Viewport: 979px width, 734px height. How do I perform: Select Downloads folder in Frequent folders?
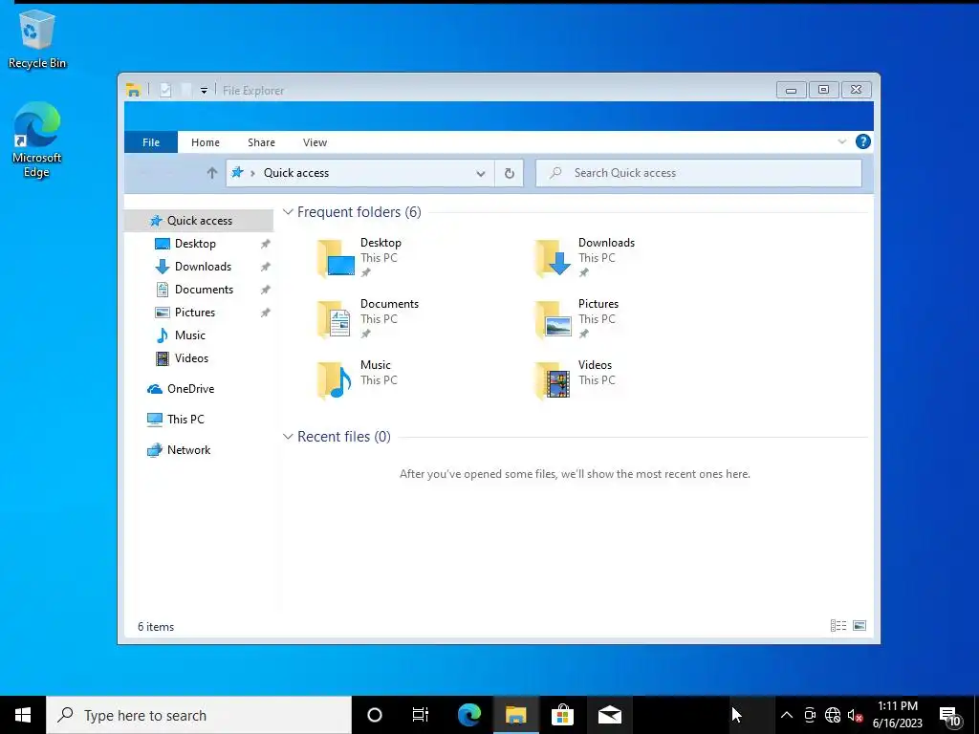tap(587, 257)
